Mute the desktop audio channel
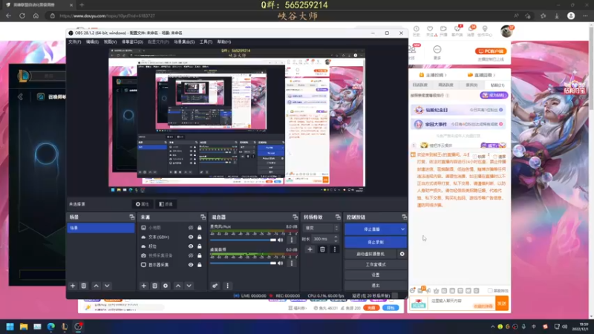 click(281, 263)
